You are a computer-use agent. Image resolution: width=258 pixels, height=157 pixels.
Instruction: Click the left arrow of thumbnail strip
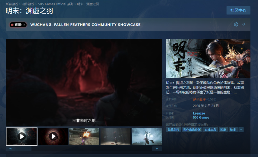point(11,149)
